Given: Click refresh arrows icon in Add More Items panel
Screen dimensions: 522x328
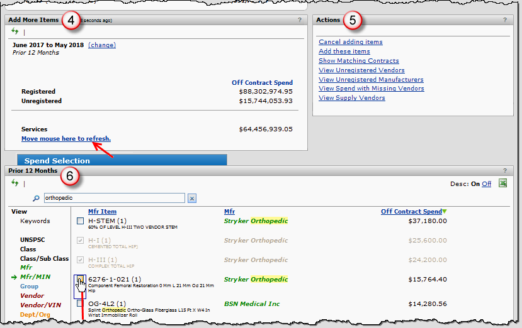Looking at the screenshot, I should (15, 31).
